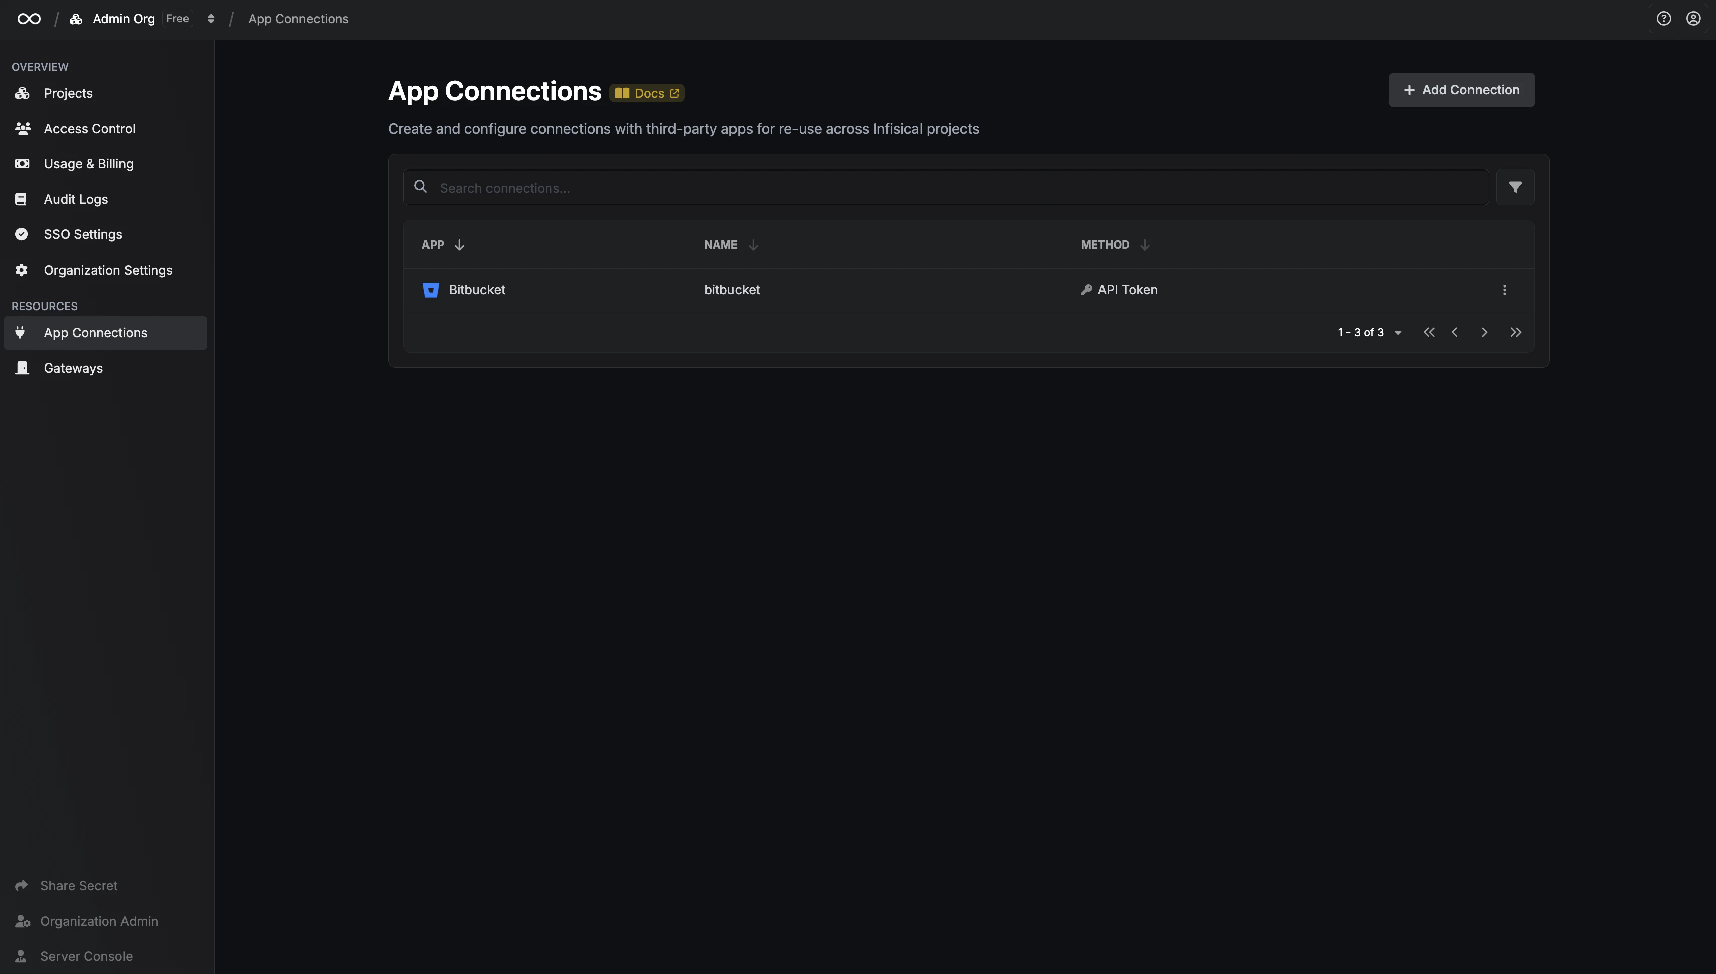Viewport: 1716px width, 974px height.
Task: Go to the last page
Action: pyautogui.click(x=1515, y=332)
